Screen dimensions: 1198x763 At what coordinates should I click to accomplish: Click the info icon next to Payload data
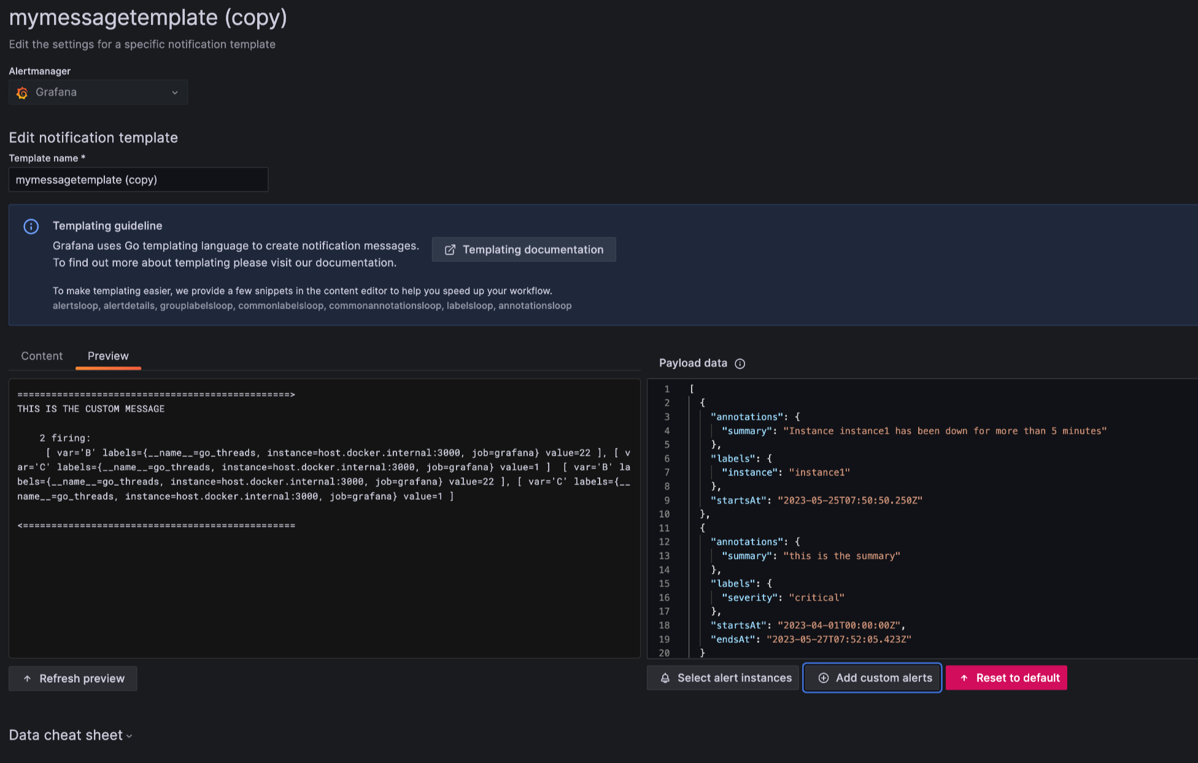[740, 364]
